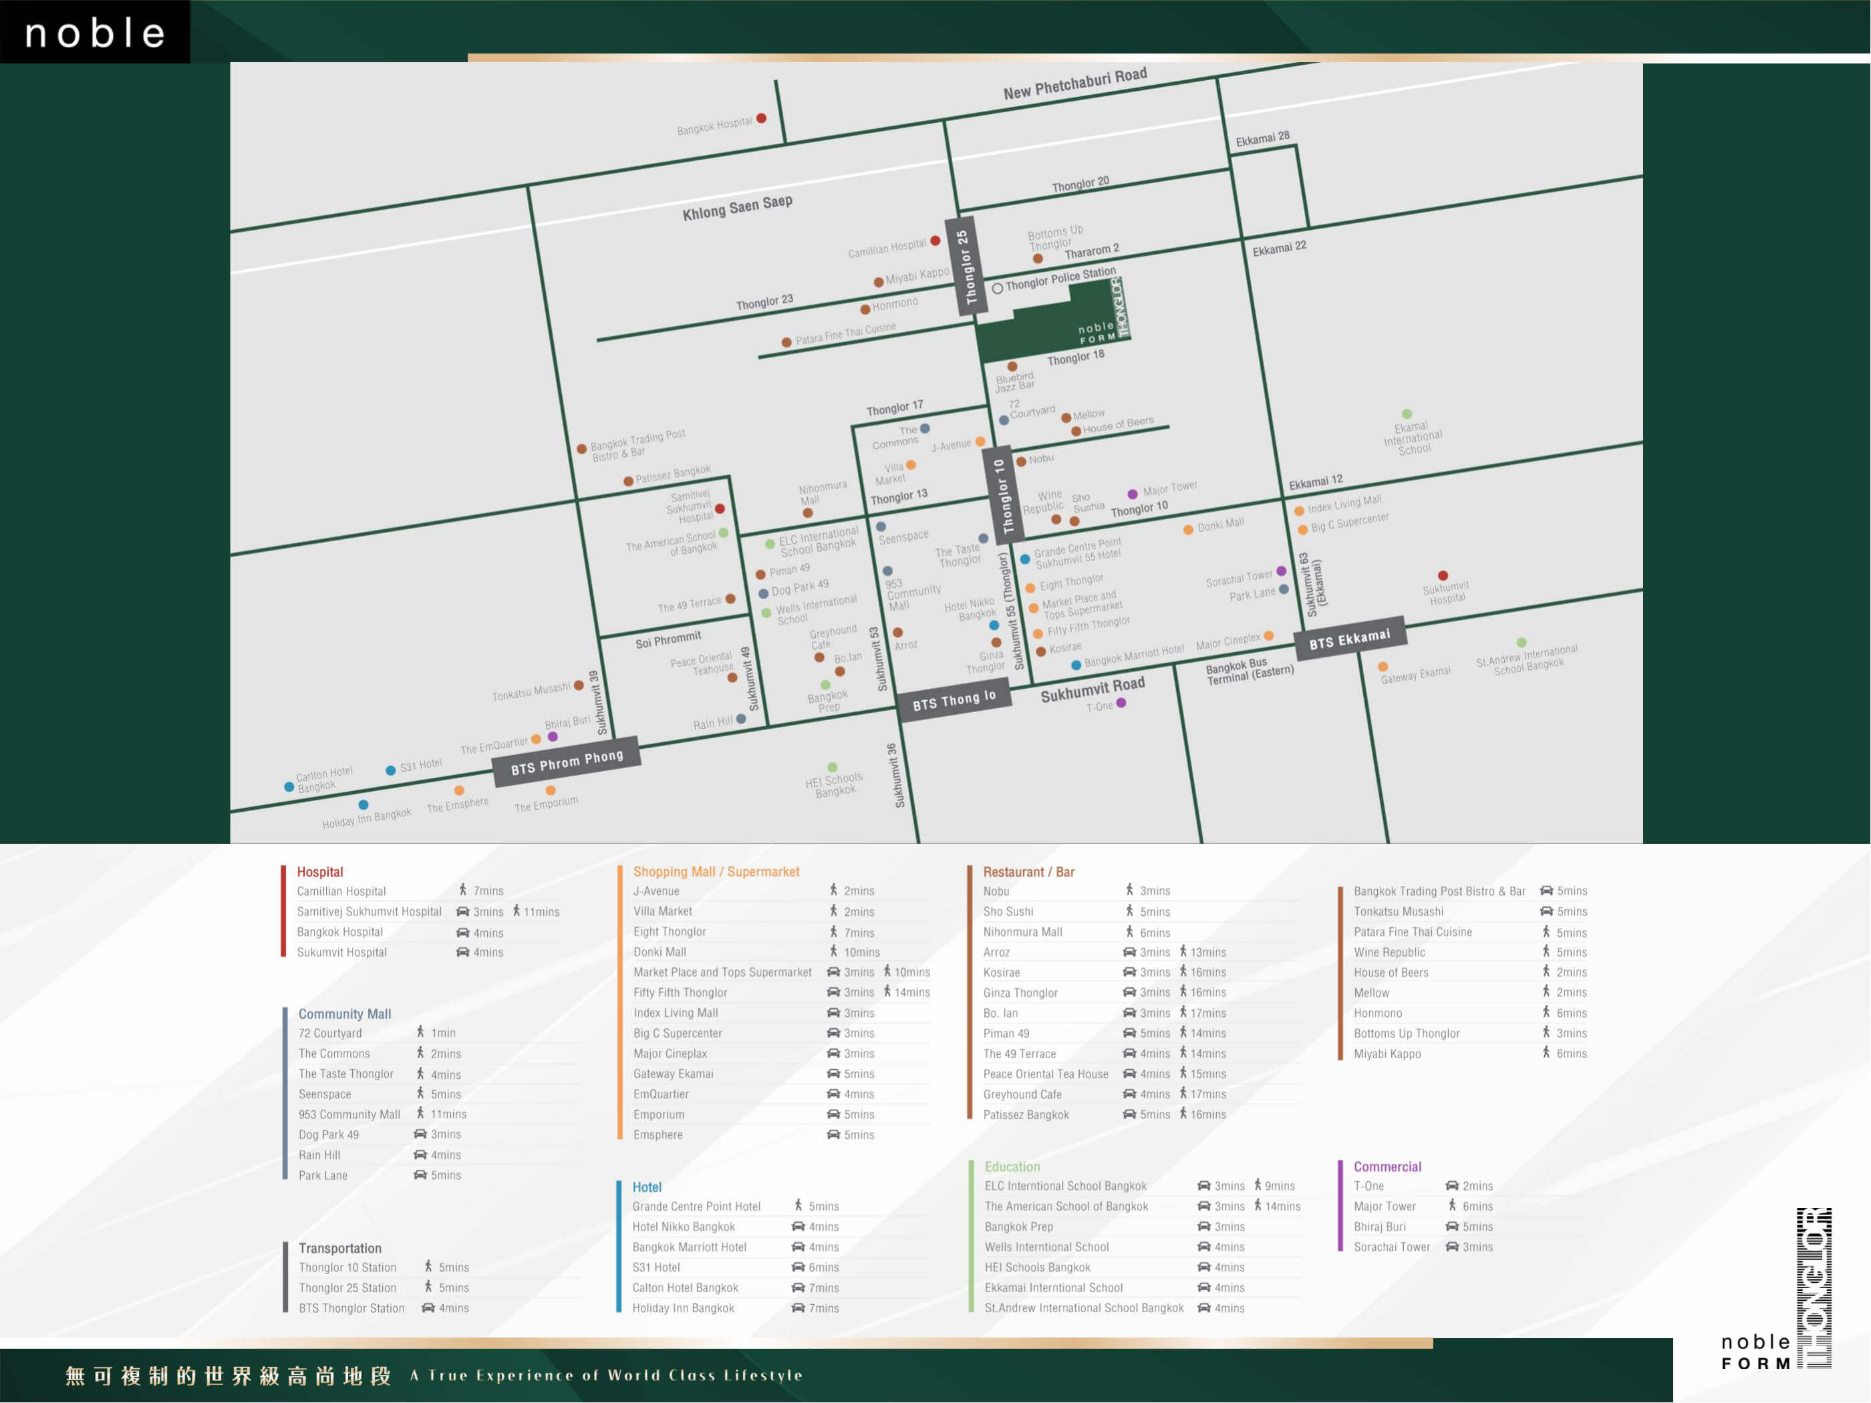1871x1403 pixels.
Task: Click the Hotel legend heading
Action: click(x=647, y=1187)
